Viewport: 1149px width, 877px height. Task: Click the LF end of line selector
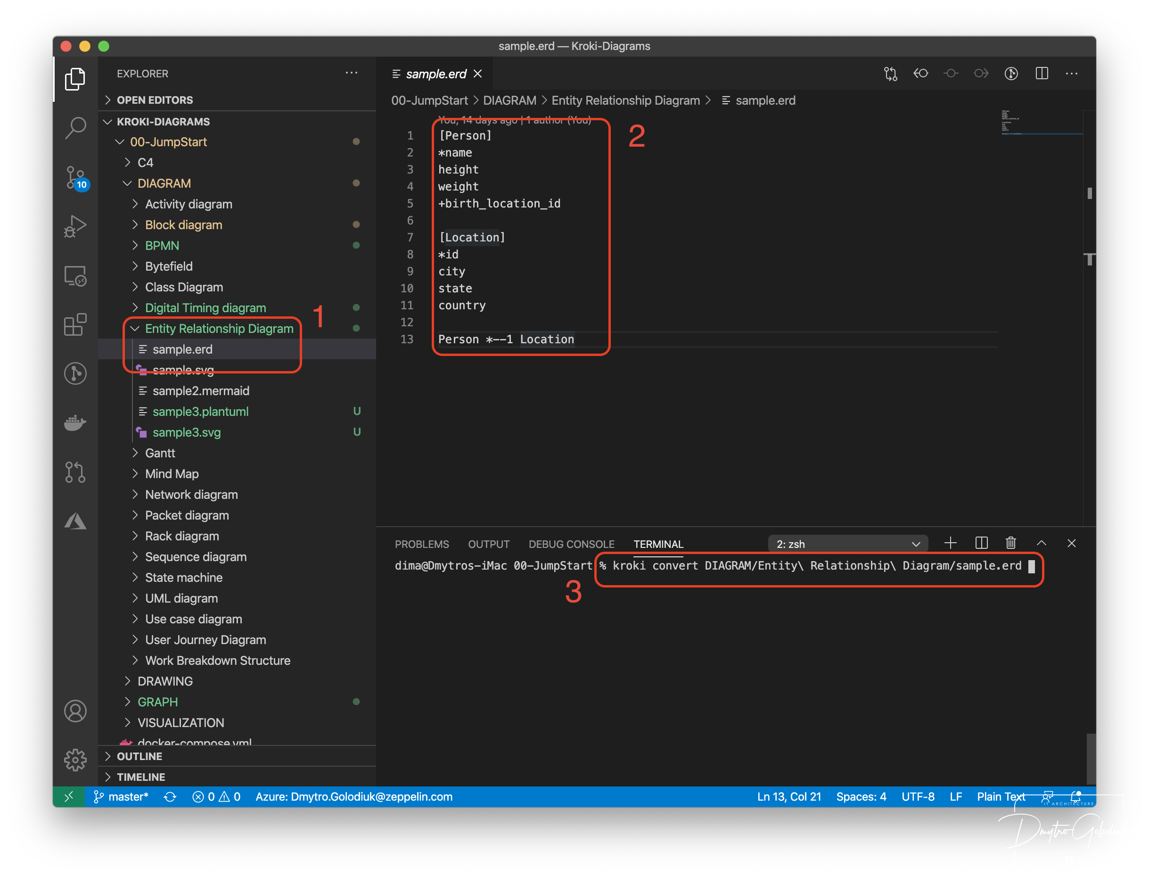click(x=955, y=797)
